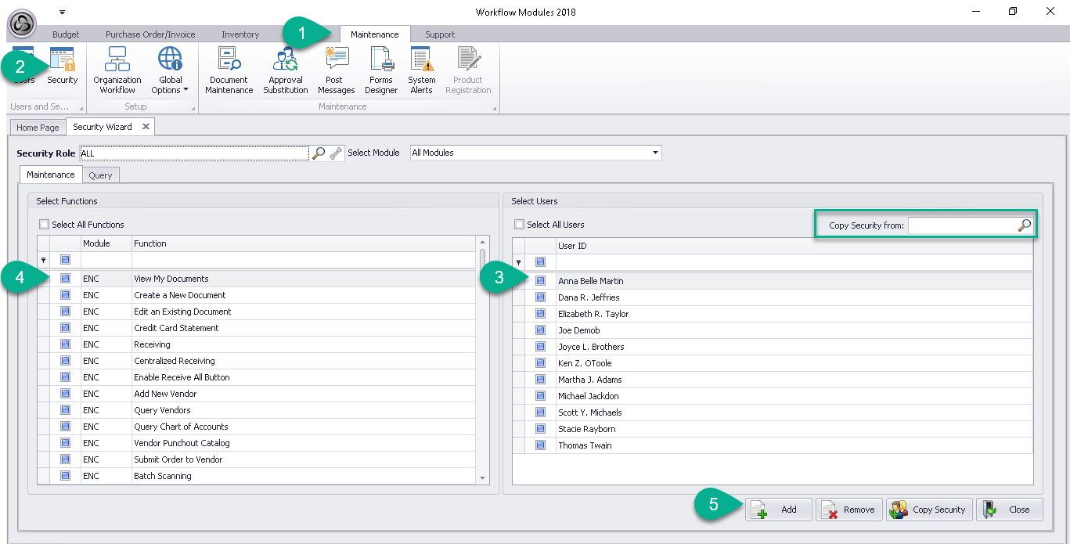Click the Add button
The image size is (1070, 544).
[x=778, y=510]
